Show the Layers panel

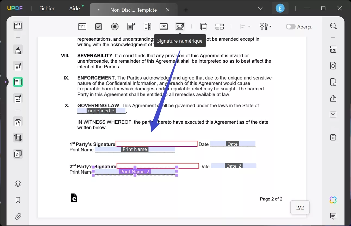pos(18,184)
